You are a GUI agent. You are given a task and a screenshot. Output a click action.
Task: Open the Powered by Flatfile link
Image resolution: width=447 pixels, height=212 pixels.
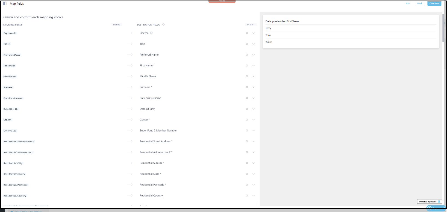429,202
